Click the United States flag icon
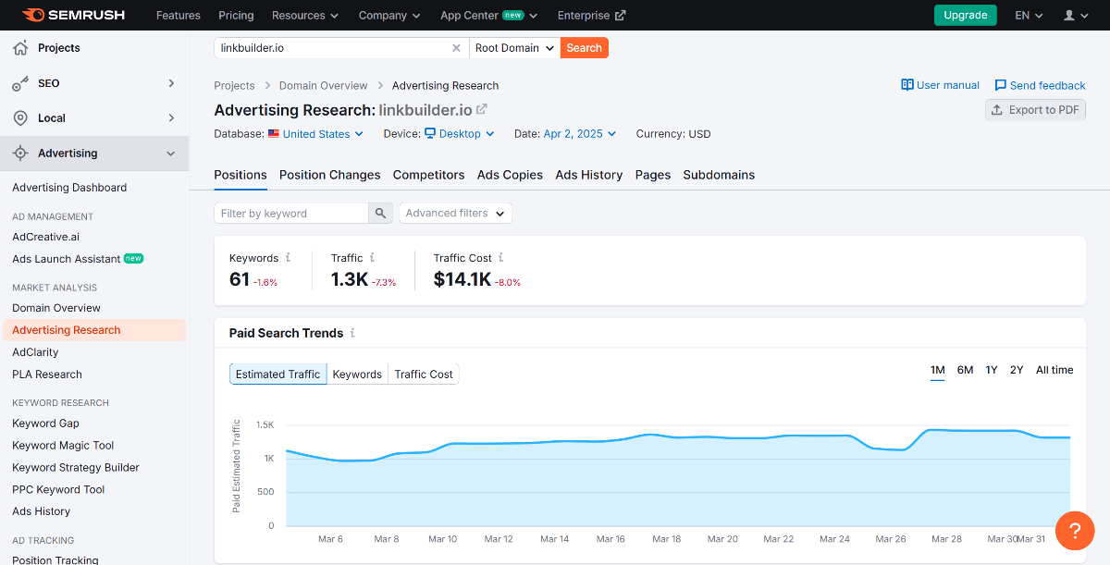 (x=274, y=134)
